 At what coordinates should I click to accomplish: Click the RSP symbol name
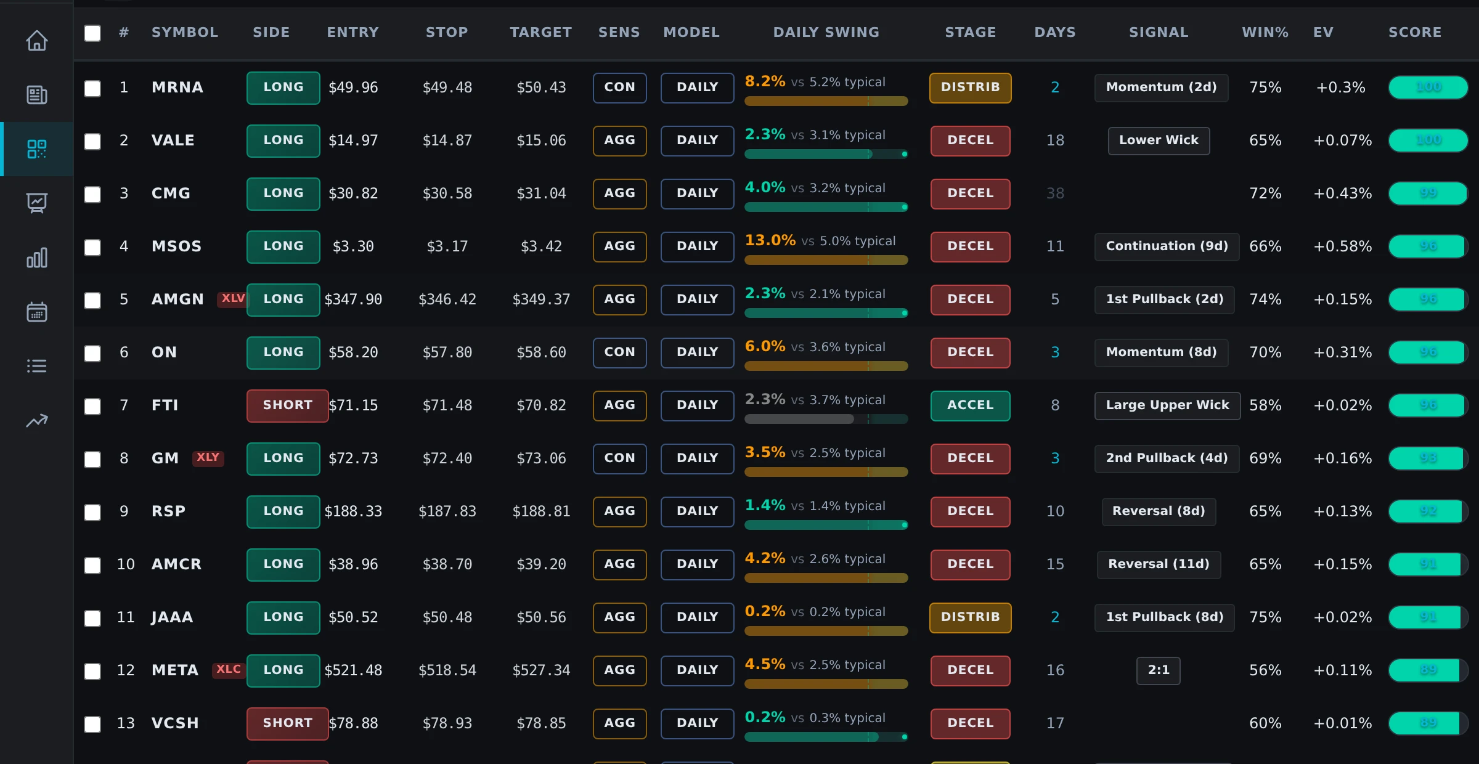tap(169, 511)
